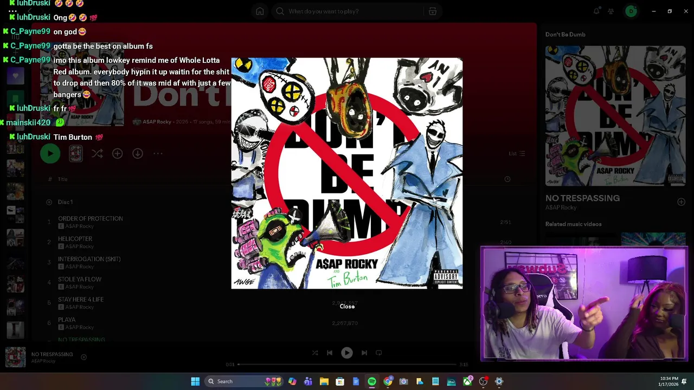694x390 pixels.
Task: Open Notepad from taskbar
Action: (435, 381)
